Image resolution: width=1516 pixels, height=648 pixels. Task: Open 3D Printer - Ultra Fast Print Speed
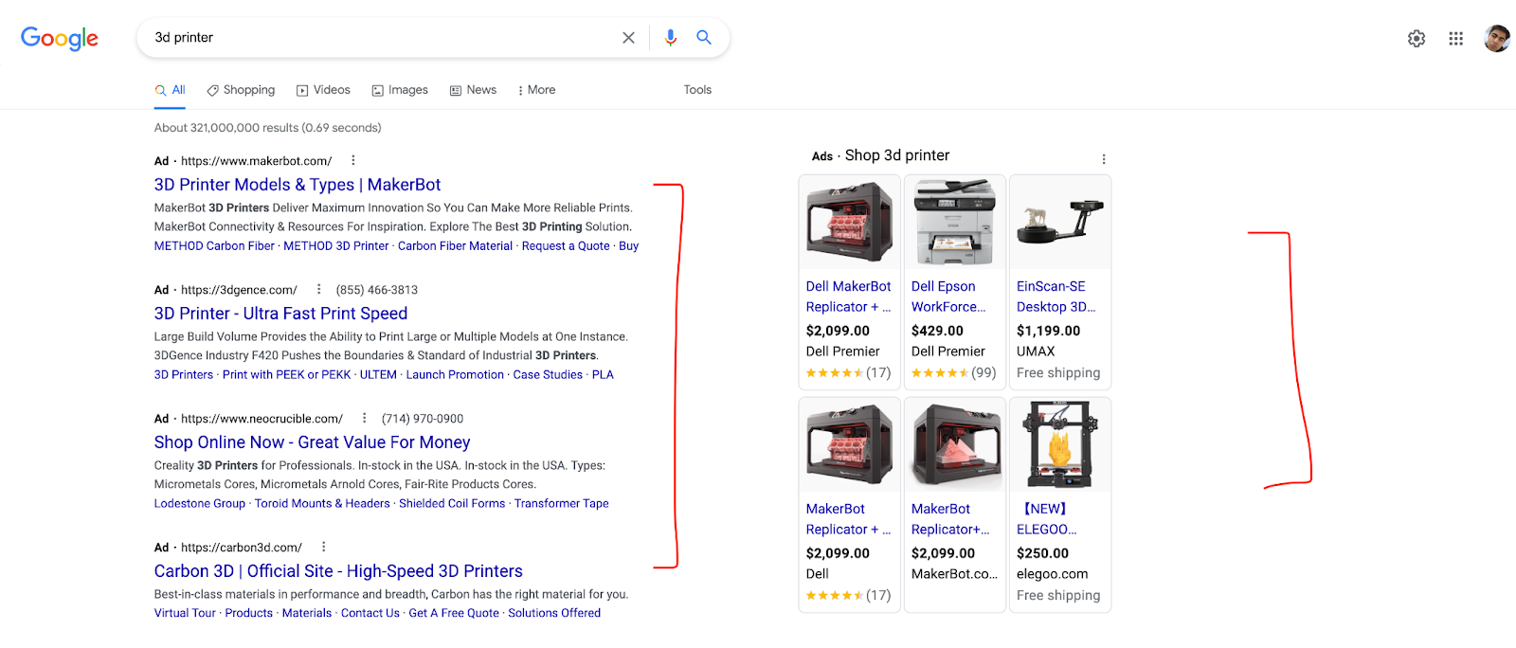click(280, 314)
